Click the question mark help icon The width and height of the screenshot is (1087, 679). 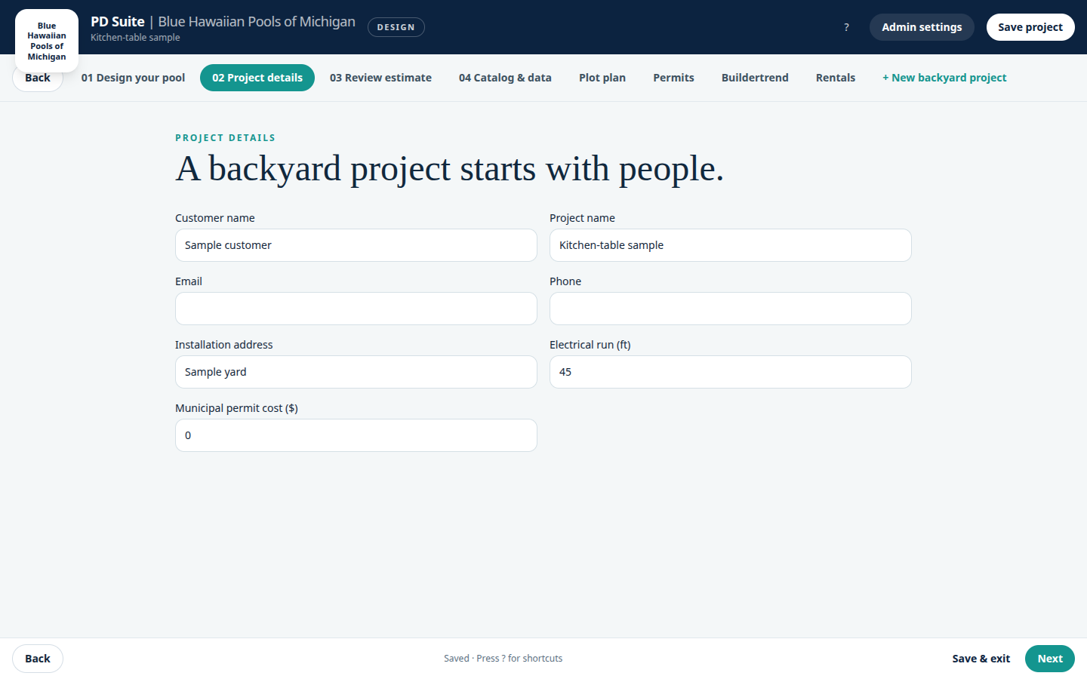click(x=846, y=27)
